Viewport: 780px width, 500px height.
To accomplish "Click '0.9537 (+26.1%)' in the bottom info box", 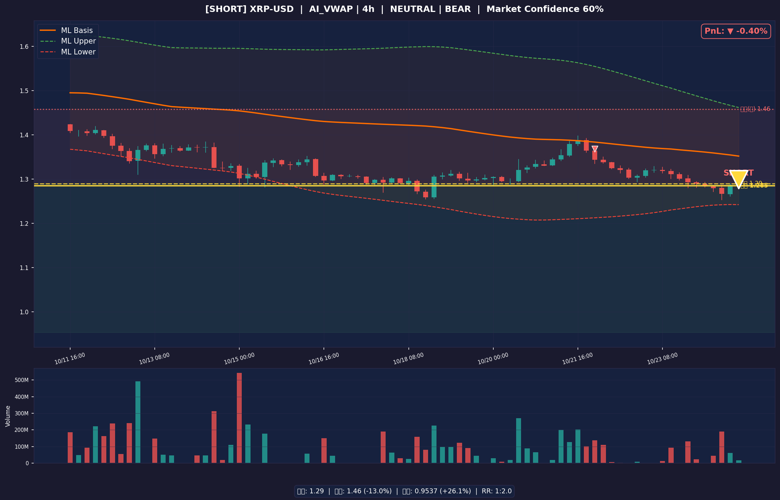I will point(443,491).
